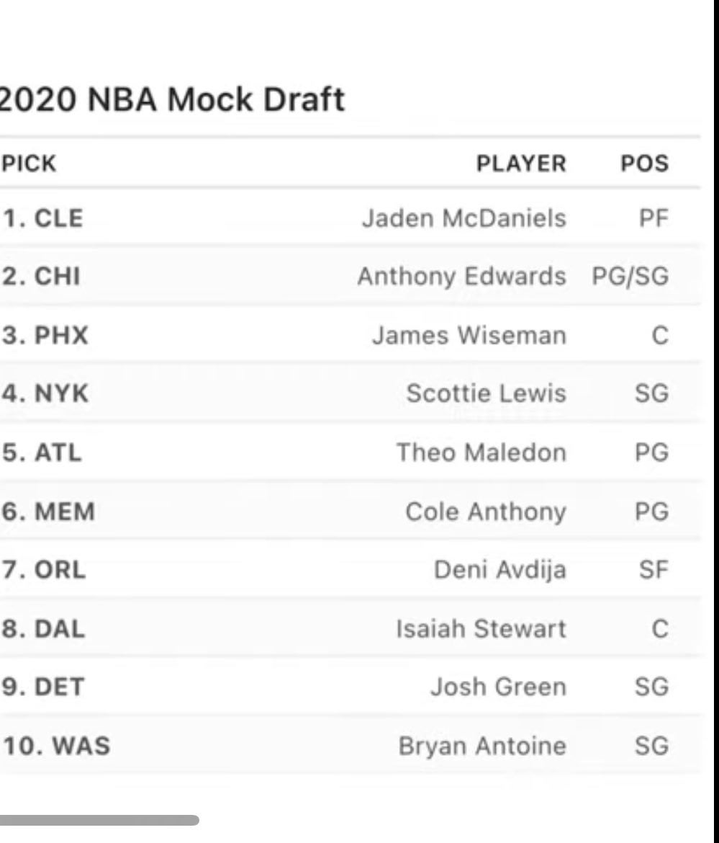Image resolution: width=719 pixels, height=843 pixels.
Task: Select the 4. NYK pick cell
Action: tap(45, 394)
